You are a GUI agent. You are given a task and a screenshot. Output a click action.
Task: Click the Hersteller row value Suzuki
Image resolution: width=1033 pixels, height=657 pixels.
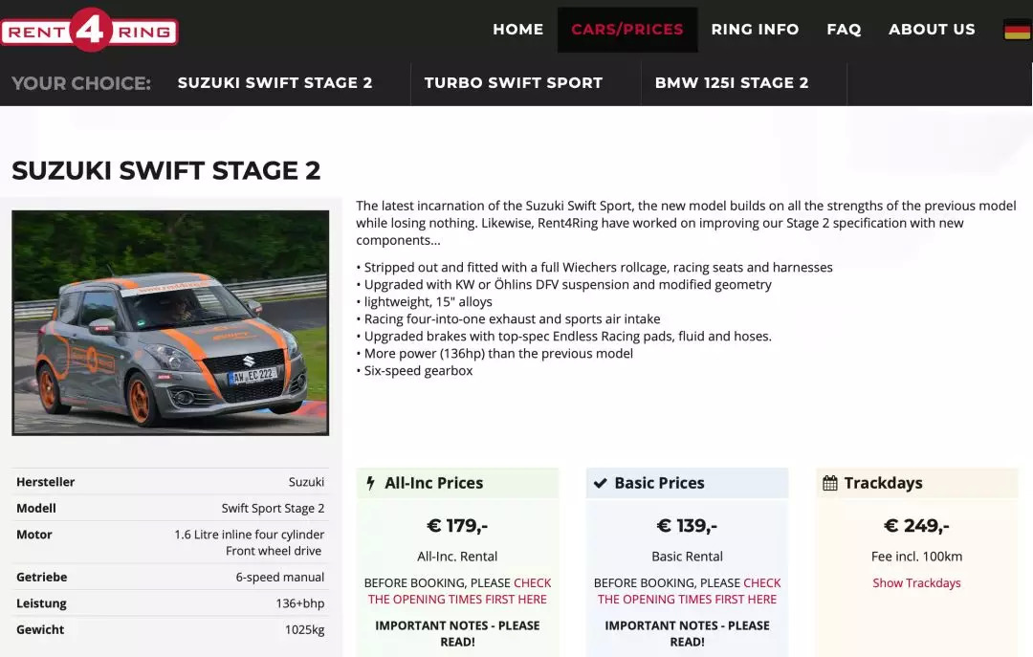(x=306, y=482)
